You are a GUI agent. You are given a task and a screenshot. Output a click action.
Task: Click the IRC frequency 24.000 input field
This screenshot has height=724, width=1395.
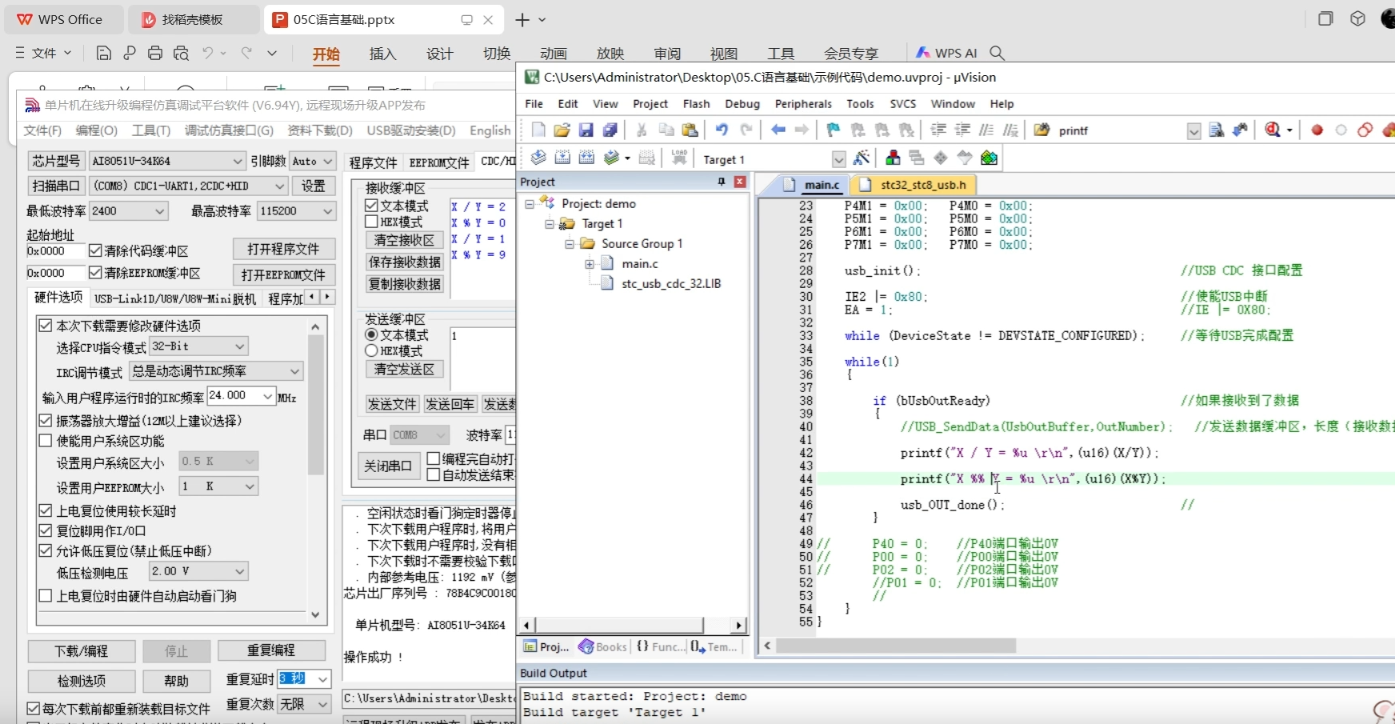[x=233, y=395]
